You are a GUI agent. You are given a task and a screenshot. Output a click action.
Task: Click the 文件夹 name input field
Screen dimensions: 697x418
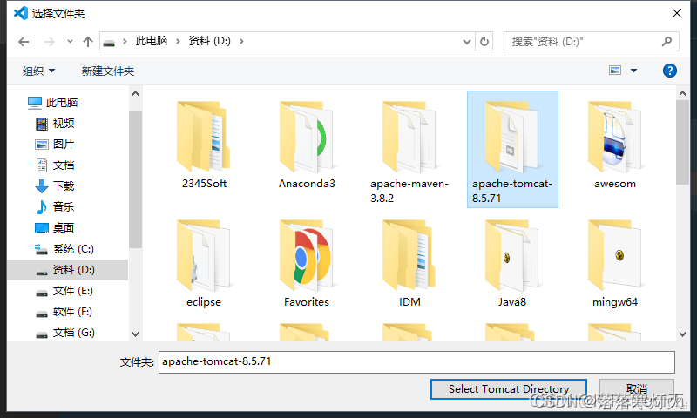(416, 362)
